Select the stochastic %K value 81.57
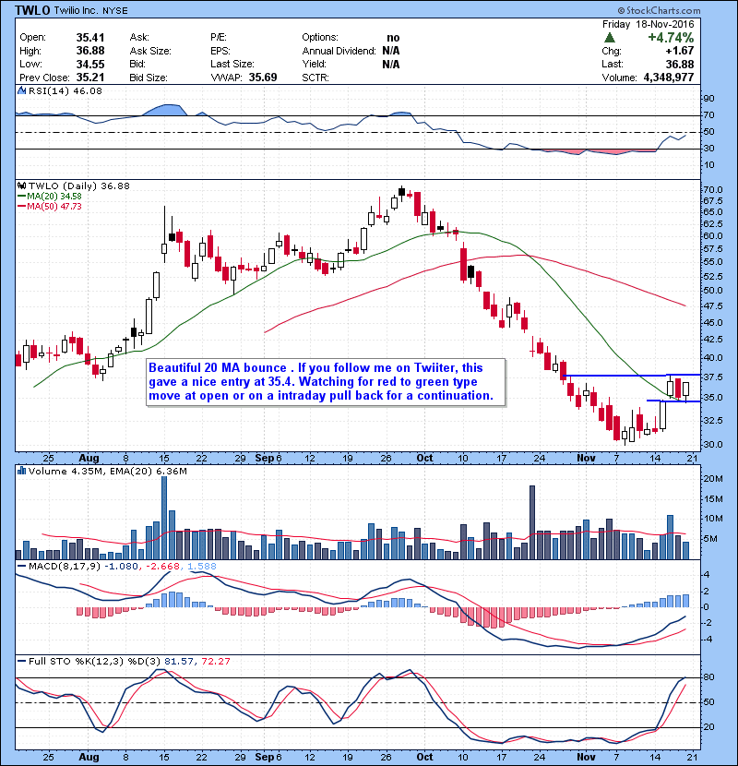 click(x=178, y=661)
